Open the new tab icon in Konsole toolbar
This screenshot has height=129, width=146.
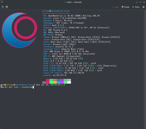[x=3, y=7]
